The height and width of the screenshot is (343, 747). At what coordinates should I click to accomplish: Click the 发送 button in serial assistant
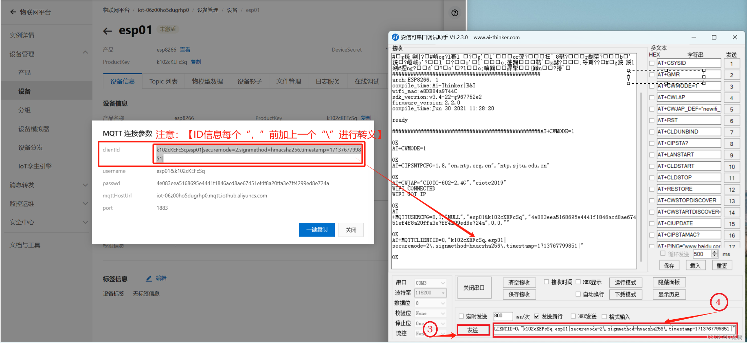point(473,330)
